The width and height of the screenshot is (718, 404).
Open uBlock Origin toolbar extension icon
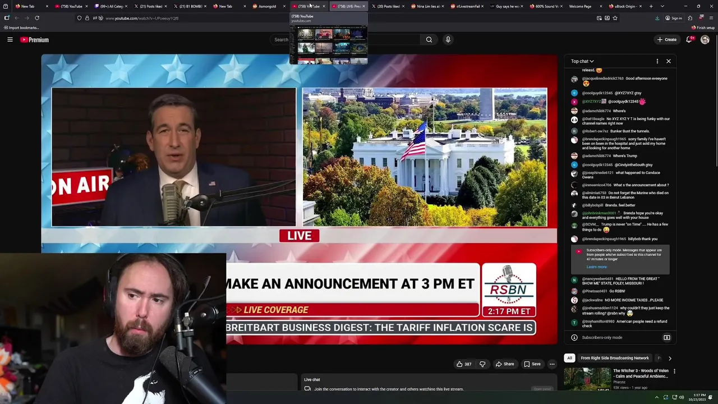(701, 17)
